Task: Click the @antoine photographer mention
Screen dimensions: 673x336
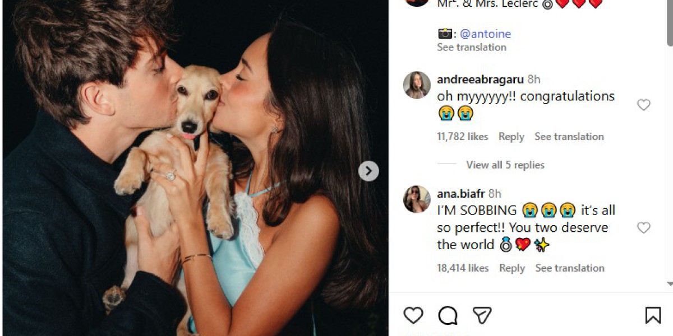Action: click(485, 34)
